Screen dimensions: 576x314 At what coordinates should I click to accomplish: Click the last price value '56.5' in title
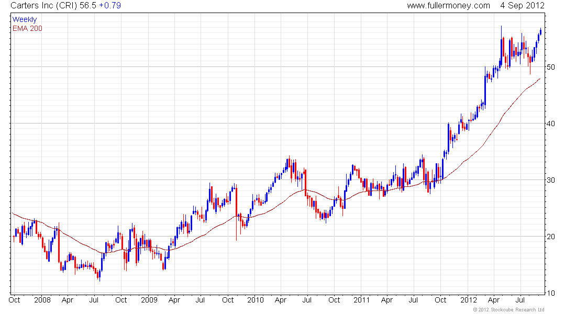[88, 6]
